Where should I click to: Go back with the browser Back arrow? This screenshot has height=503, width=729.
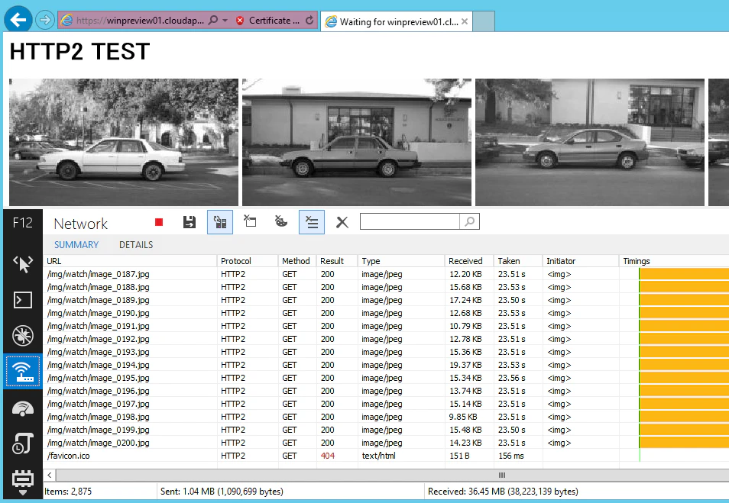pos(18,20)
